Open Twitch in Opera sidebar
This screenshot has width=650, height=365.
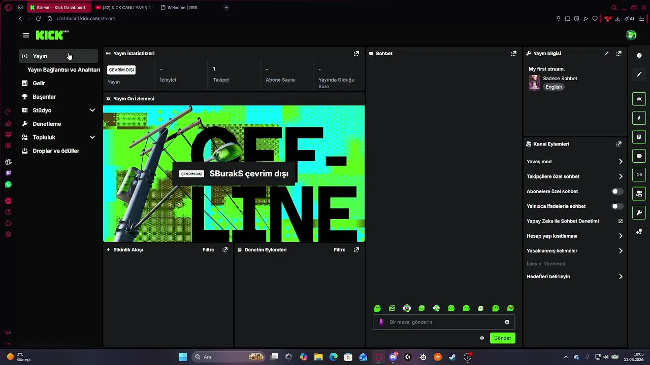pos(8,173)
